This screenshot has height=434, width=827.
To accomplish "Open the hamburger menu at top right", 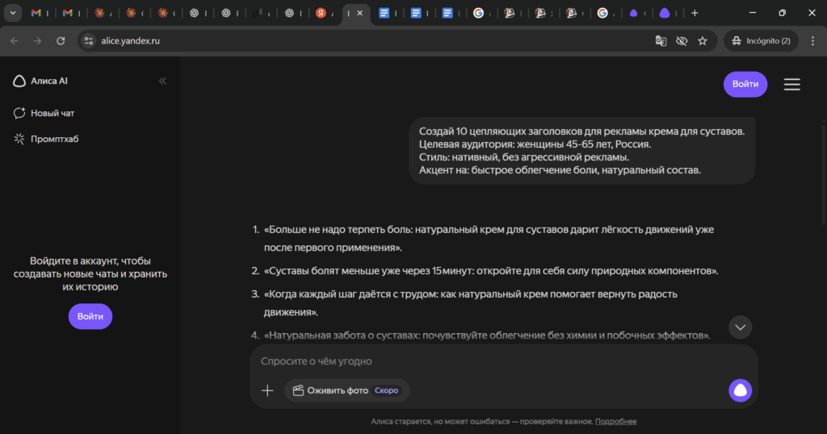I will (791, 84).
